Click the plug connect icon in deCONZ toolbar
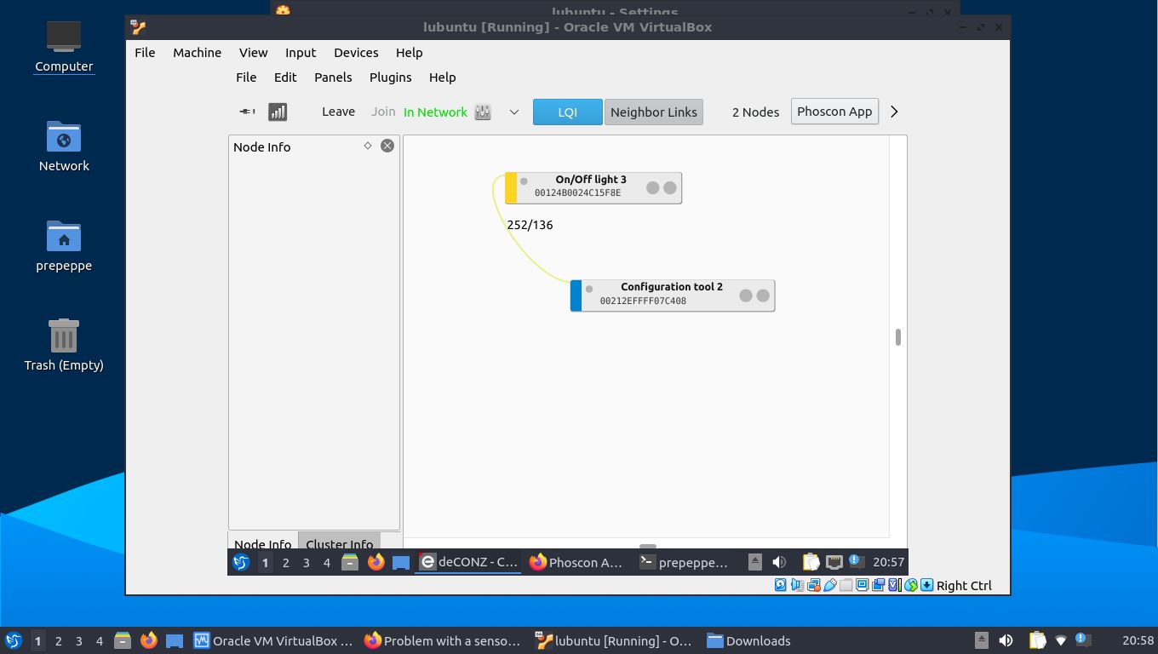 click(247, 112)
